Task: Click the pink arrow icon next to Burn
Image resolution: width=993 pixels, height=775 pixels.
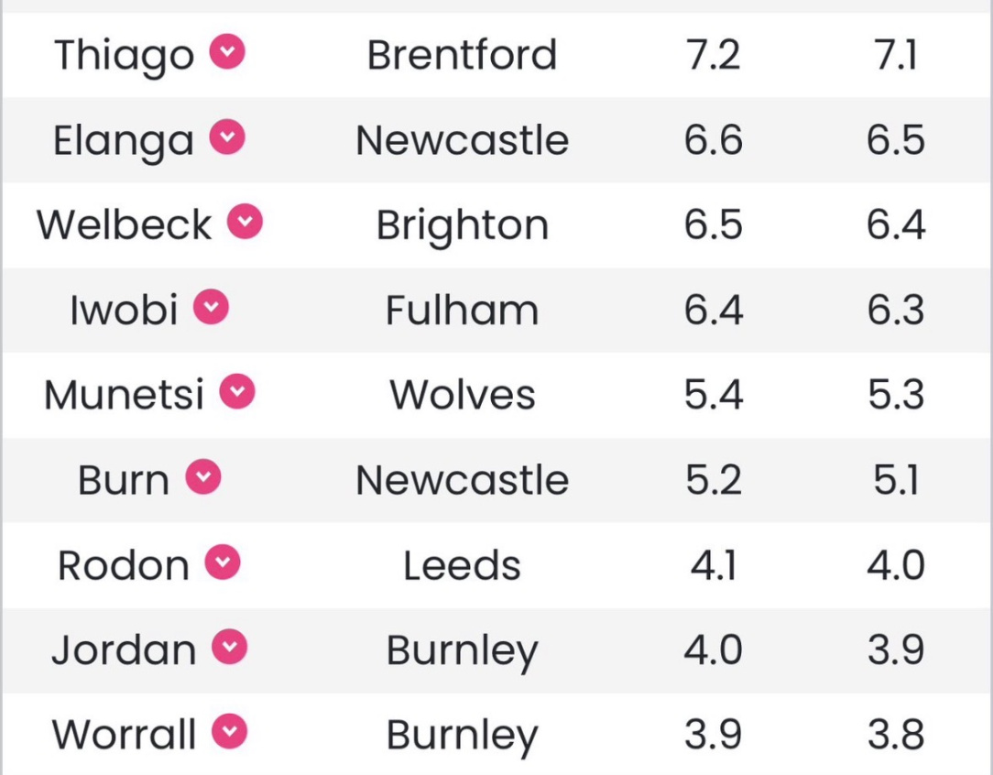Action: (203, 477)
